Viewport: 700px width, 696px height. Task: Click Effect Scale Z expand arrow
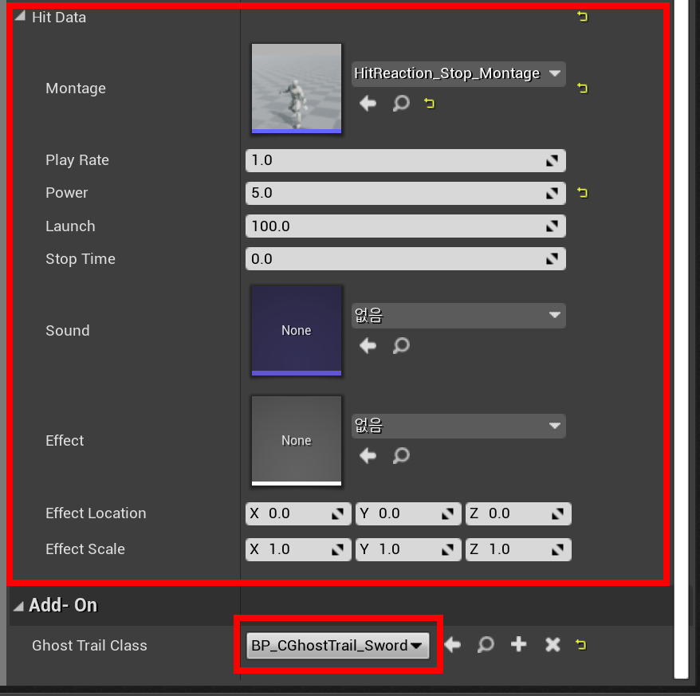point(557,550)
